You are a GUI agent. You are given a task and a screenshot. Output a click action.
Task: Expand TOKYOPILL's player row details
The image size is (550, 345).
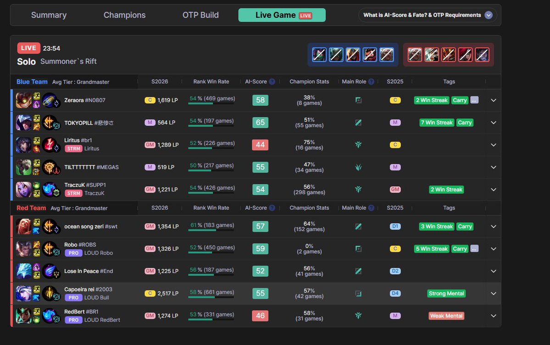click(493, 123)
